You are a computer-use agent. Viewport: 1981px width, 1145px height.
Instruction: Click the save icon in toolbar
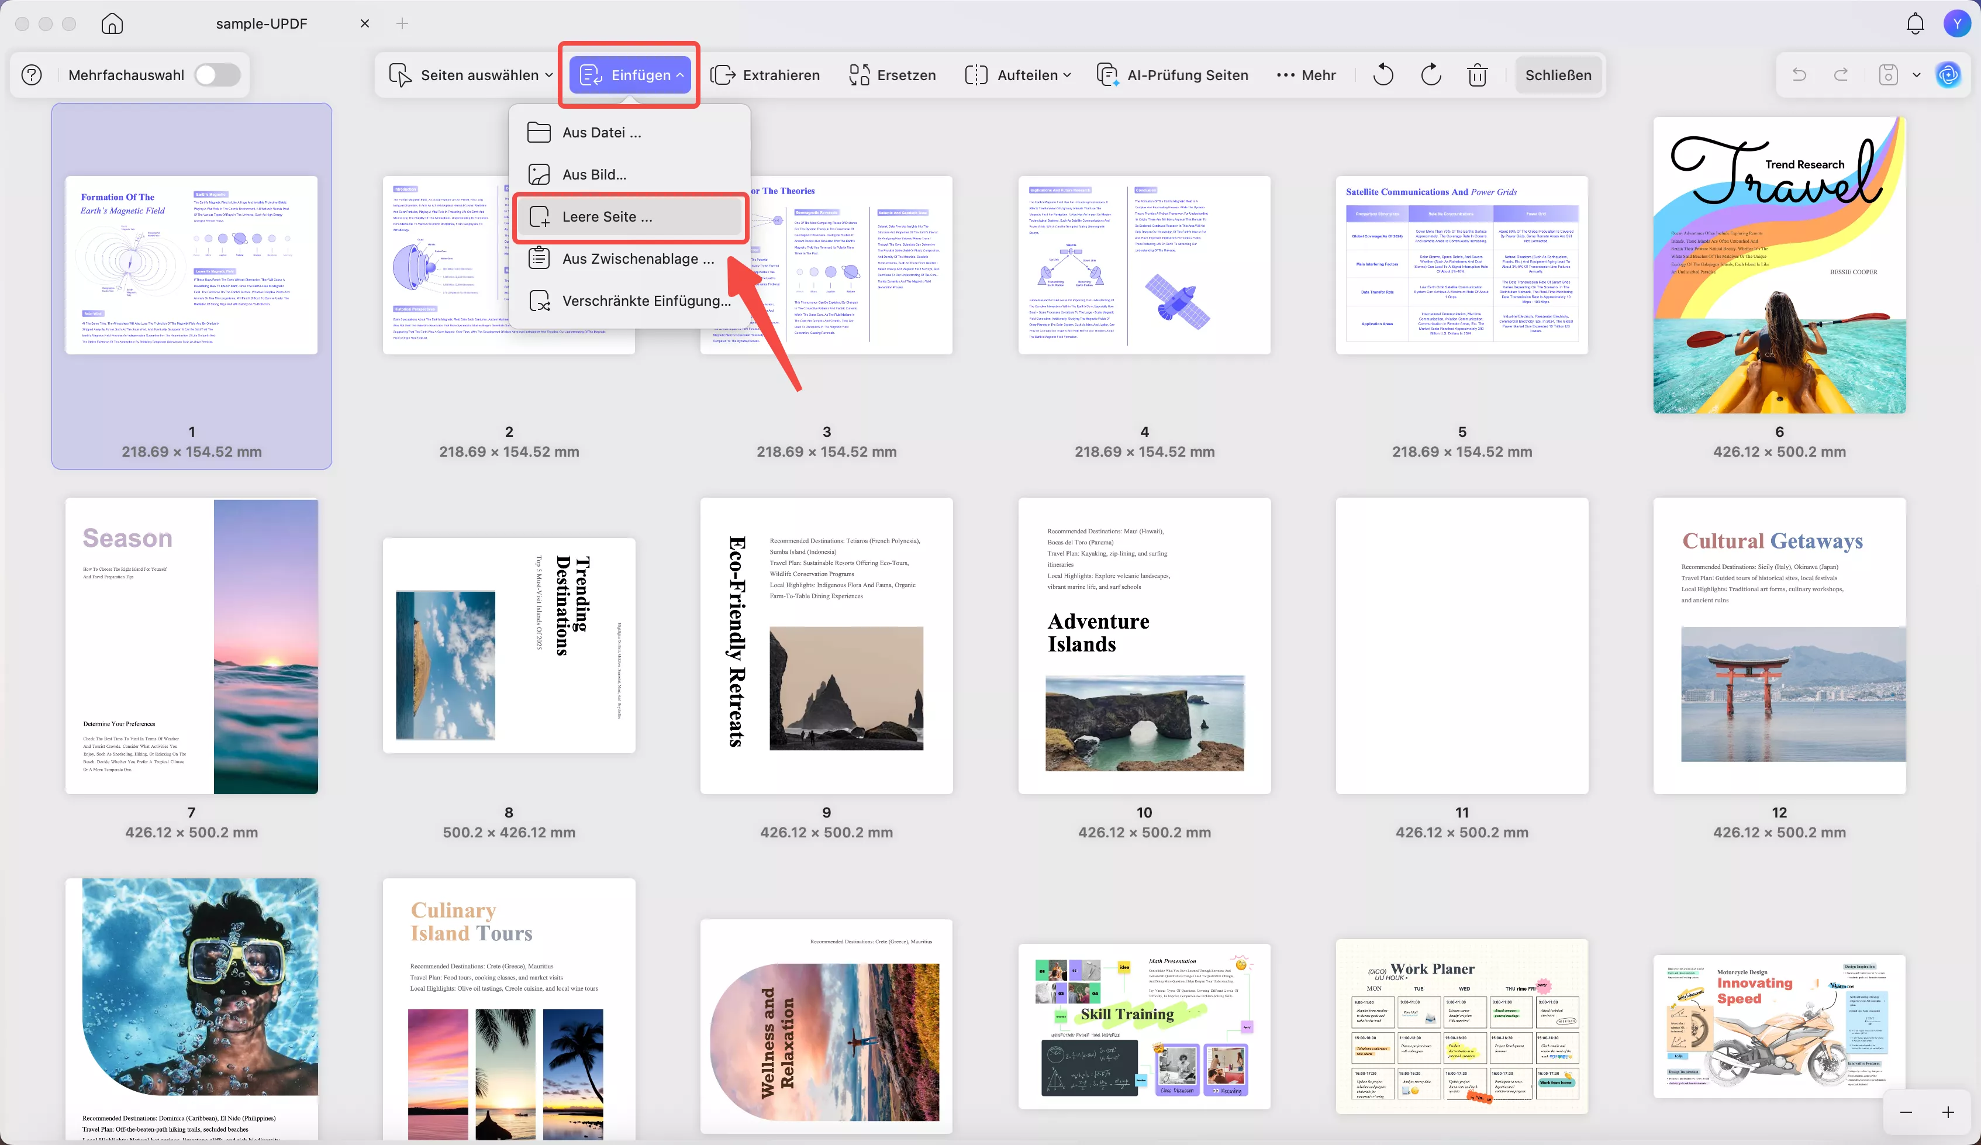(1888, 75)
